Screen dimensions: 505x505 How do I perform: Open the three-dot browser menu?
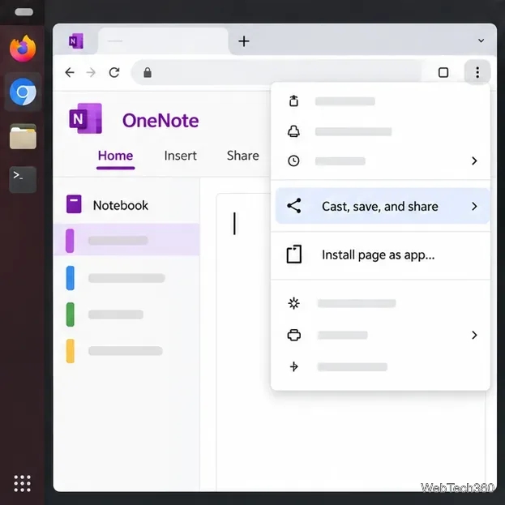(477, 72)
